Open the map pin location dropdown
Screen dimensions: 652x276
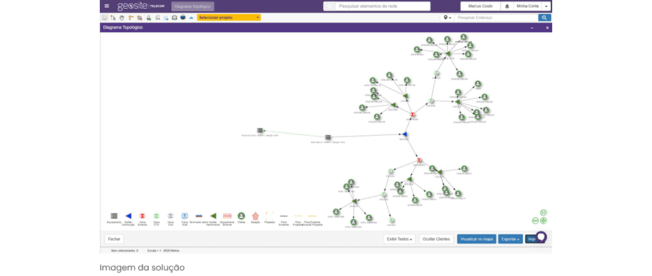pyautogui.click(x=447, y=18)
